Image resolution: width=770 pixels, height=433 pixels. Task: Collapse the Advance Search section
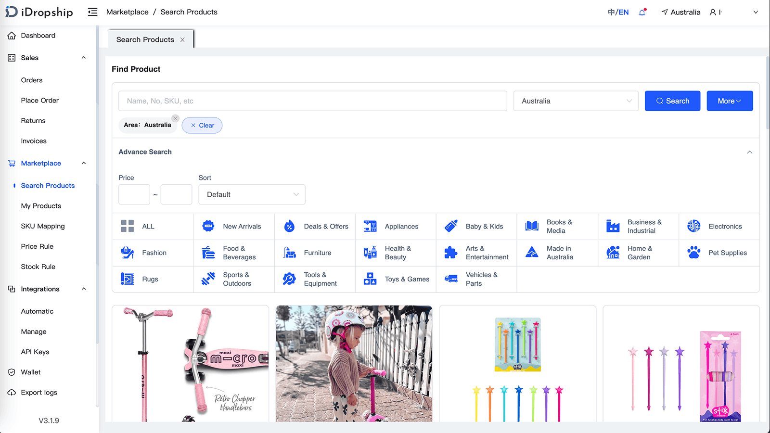(749, 152)
